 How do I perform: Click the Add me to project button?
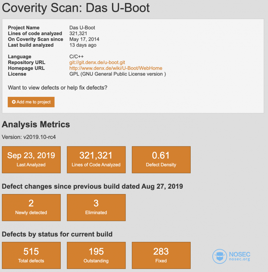pos(31,102)
